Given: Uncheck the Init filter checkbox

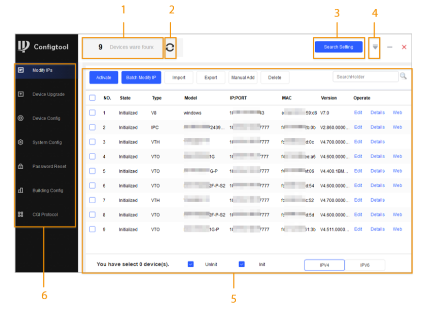Looking at the screenshot, I should [242, 264].
